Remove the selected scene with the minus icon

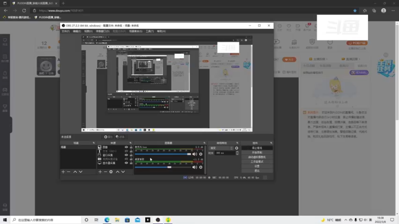pyautogui.click(x=68, y=172)
